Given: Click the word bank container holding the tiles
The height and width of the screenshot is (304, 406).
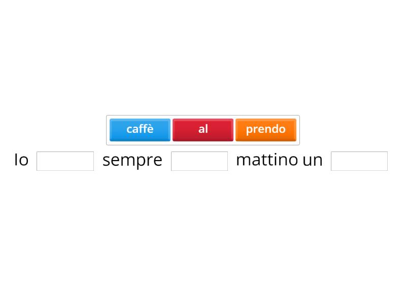Looking at the screenshot, I should (x=203, y=130).
